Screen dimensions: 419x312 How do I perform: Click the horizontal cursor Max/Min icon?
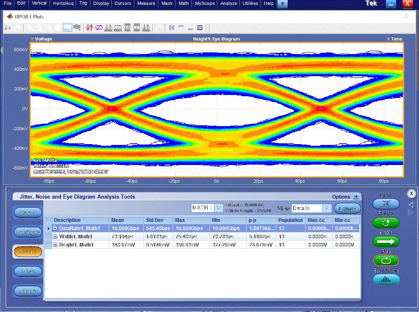pos(137,27)
